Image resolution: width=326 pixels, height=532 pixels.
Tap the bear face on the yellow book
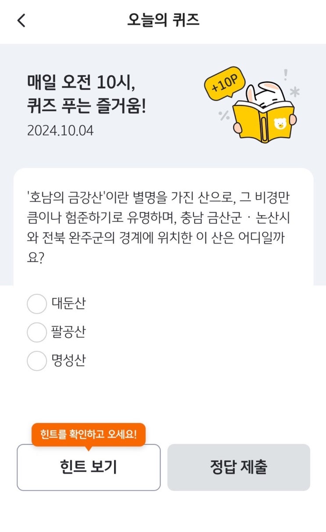point(279,124)
